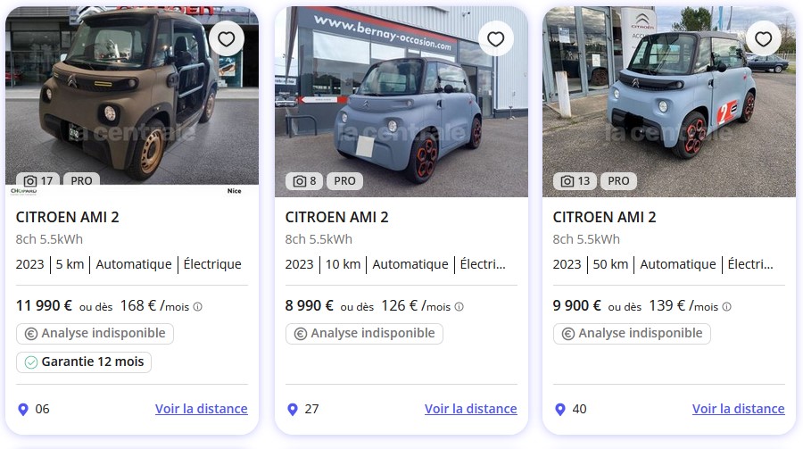Click Voir la distance for Nice listing
Viewport: 803px width, 449px height.
[201, 409]
